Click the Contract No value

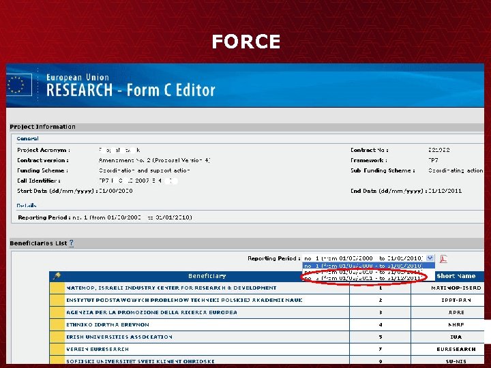[439, 150]
